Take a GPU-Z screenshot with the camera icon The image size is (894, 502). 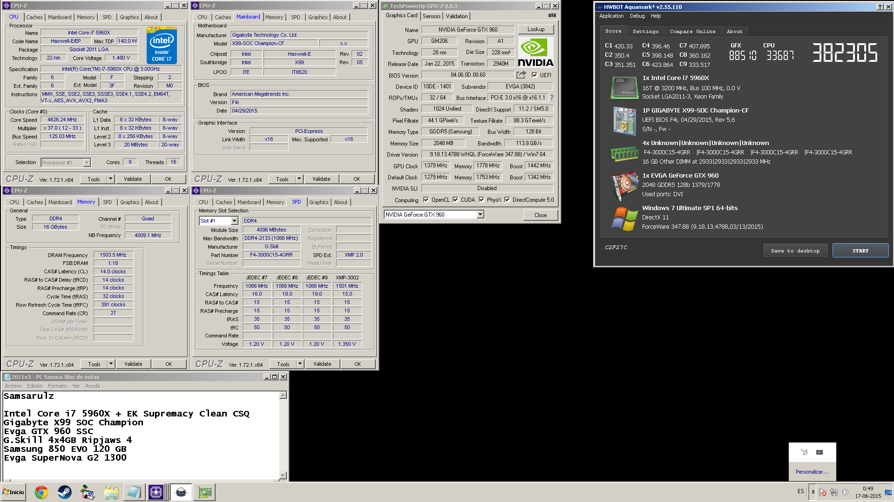(552, 15)
